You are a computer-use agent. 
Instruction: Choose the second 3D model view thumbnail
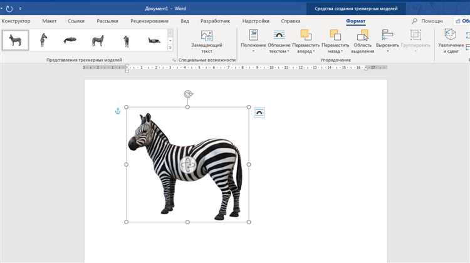click(43, 41)
